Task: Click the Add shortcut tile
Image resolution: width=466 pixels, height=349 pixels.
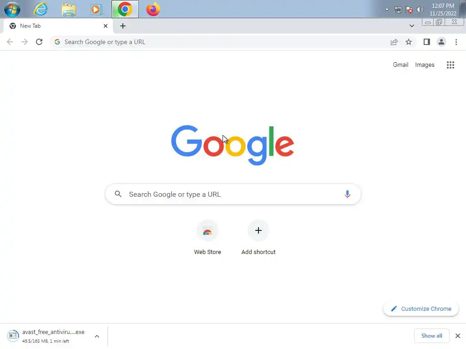Action: (258, 238)
